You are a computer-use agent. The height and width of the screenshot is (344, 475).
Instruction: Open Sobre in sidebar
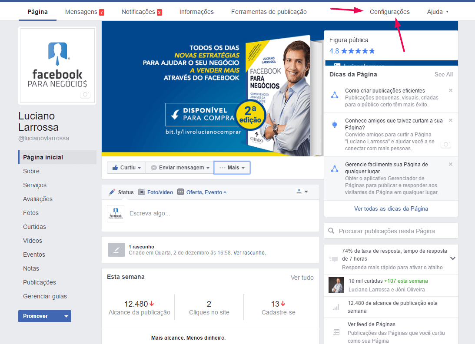pos(31,171)
